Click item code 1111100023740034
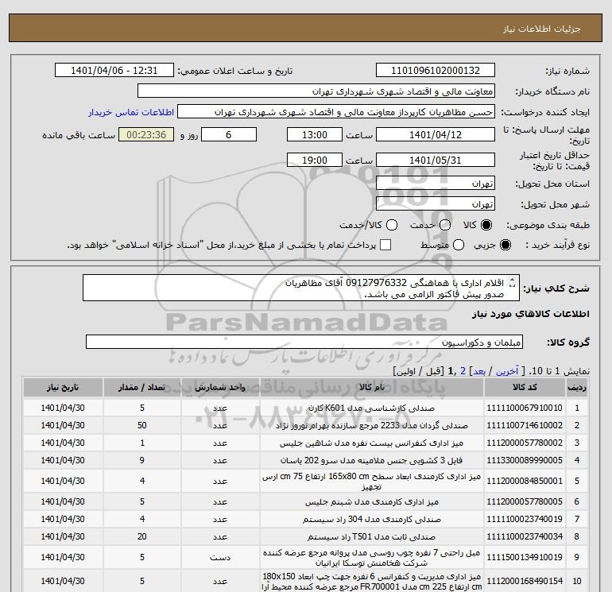This screenshot has width=612, height=592. (525, 536)
